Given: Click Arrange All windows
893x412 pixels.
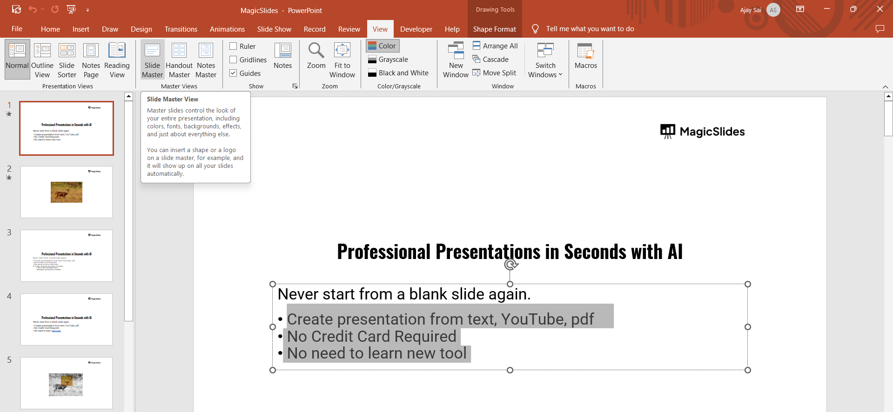Looking at the screenshot, I should (495, 46).
